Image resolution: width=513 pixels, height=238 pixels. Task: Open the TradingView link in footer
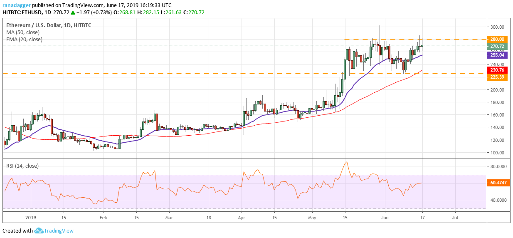click(x=59, y=231)
